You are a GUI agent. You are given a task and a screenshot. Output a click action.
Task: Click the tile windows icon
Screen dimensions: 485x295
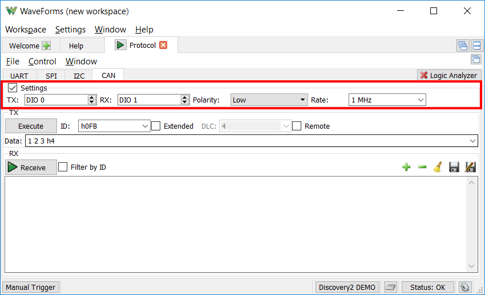(476, 46)
